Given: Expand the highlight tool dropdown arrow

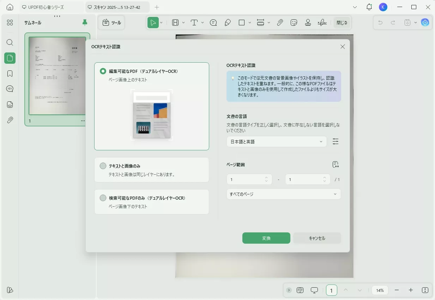Looking at the screenshot, I should pyautogui.click(x=183, y=23).
